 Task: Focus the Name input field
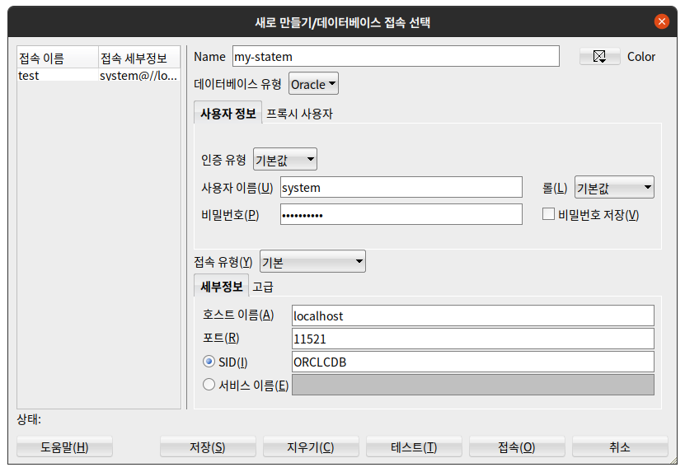[396, 56]
